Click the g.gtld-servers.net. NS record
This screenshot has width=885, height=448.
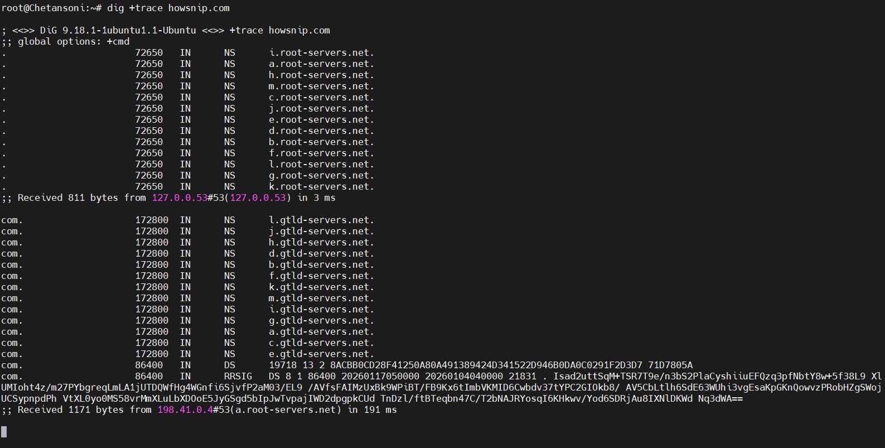(x=321, y=321)
